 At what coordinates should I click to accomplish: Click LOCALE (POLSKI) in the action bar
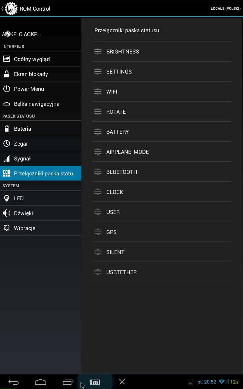[x=226, y=9]
